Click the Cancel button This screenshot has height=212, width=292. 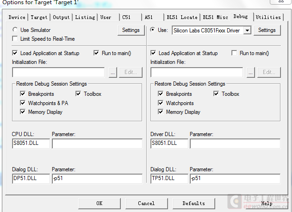[146, 203]
